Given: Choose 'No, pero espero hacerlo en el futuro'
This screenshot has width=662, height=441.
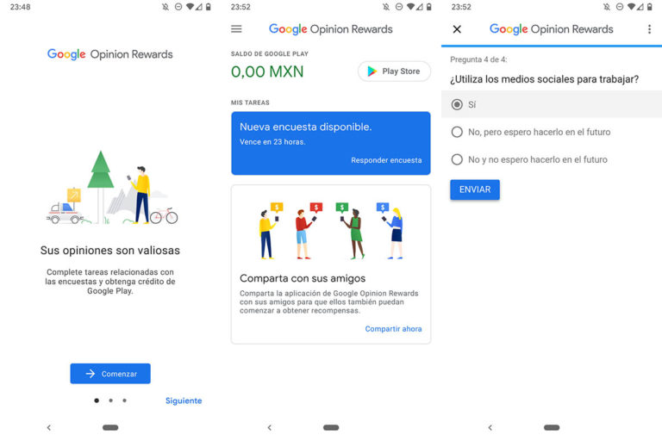Looking at the screenshot, I should [552, 132].
